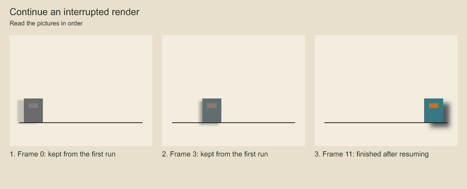
Task: Click the ground line in Frame 0
Action: tap(81, 122)
